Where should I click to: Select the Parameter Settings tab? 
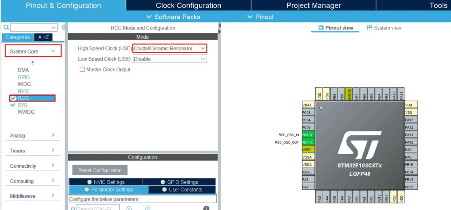tap(109, 190)
